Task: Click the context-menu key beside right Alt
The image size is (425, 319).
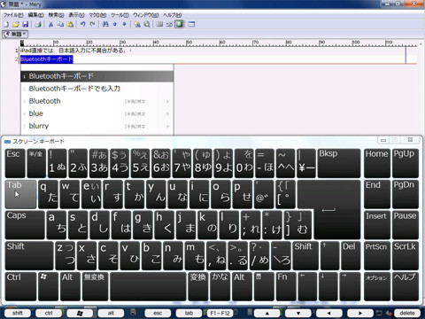Action: (x=264, y=287)
